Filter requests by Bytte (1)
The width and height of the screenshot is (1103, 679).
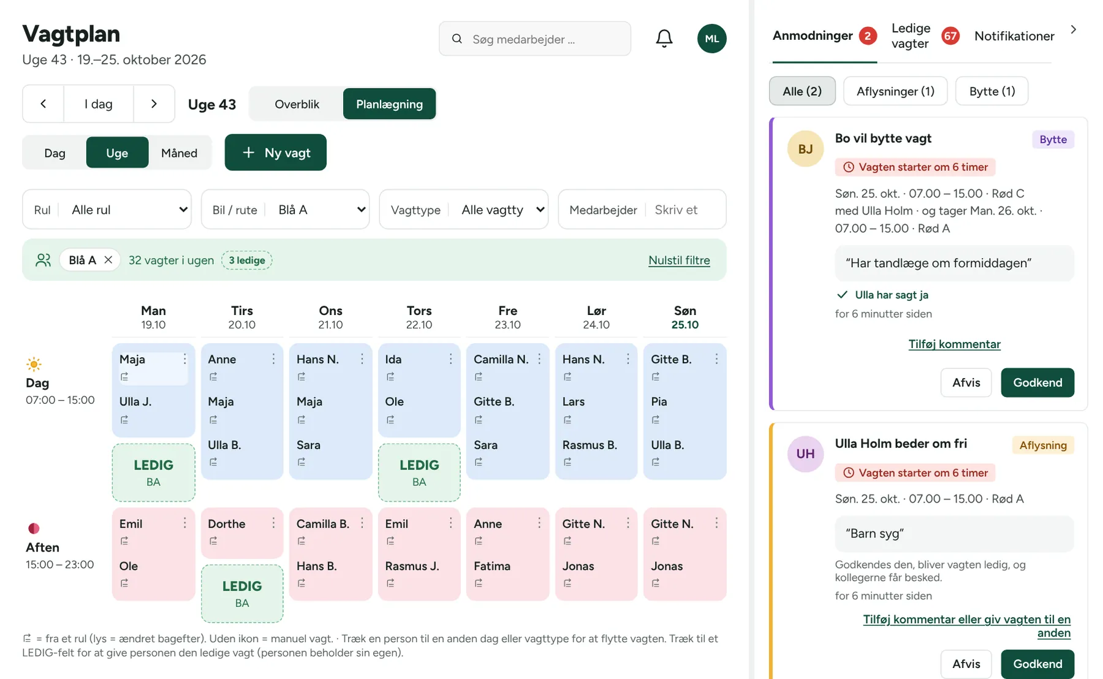pyautogui.click(x=992, y=91)
